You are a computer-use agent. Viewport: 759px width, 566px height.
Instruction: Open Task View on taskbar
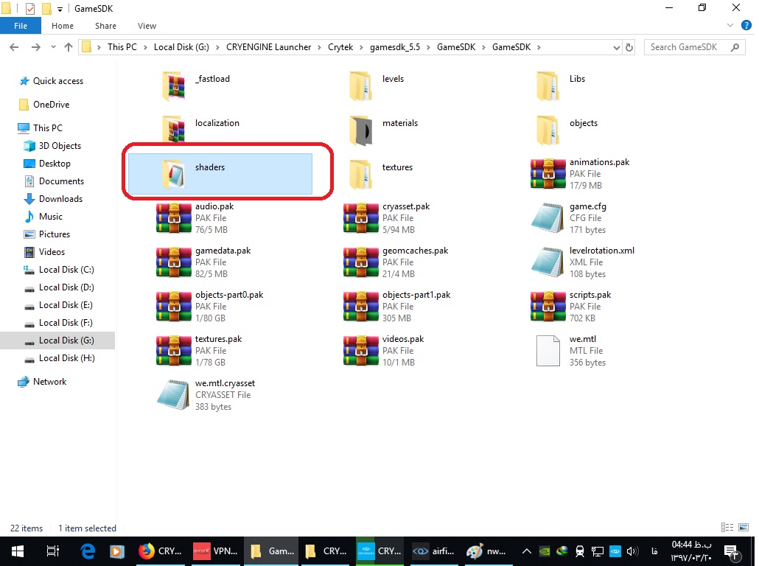[52, 551]
